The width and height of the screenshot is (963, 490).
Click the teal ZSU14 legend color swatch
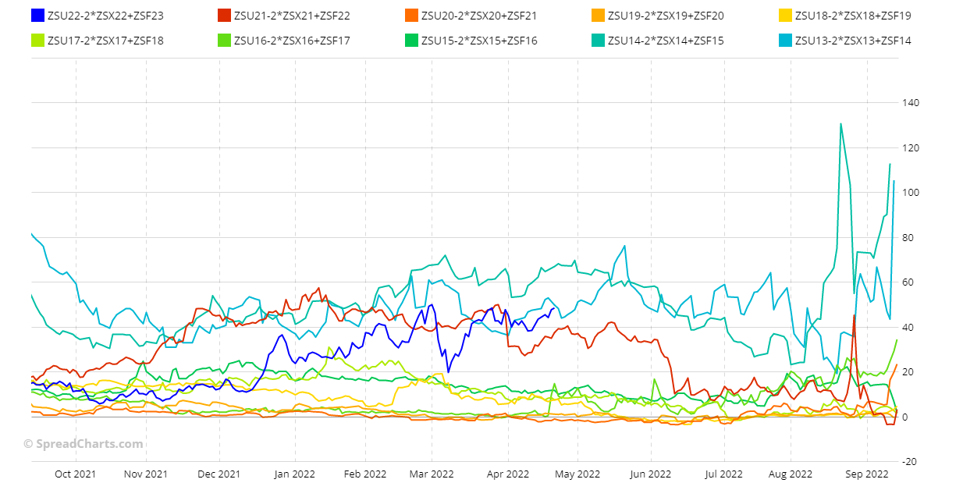[x=598, y=40]
